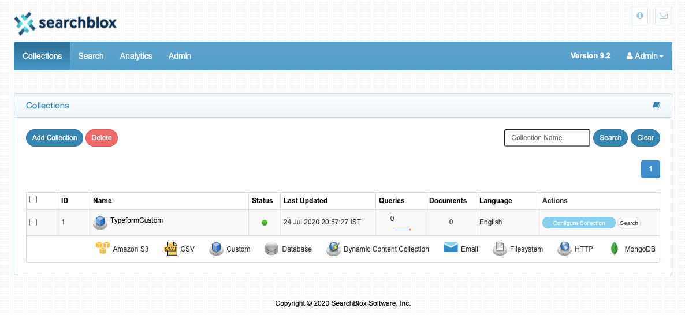The height and width of the screenshot is (315, 685).
Task: Open the info icon at top right
Action: (639, 16)
